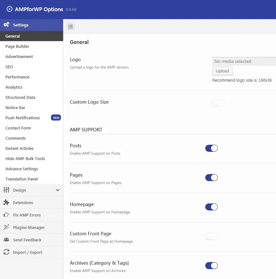
Task: Open Notice Bar settings
Action: [x=32, y=108]
